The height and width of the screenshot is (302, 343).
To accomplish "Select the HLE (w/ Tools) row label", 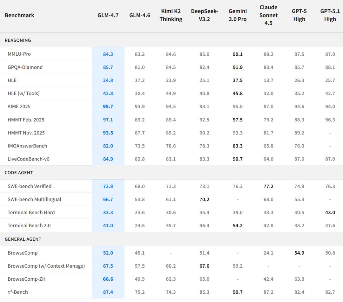I will click(x=24, y=93).
